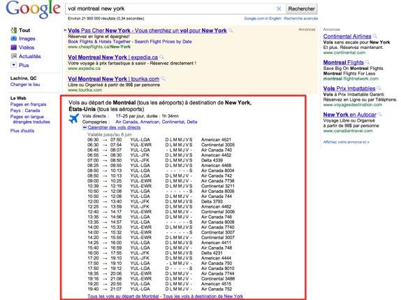The image size is (401, 300).
Task: Select the Tout search icon
Action: 14,30
